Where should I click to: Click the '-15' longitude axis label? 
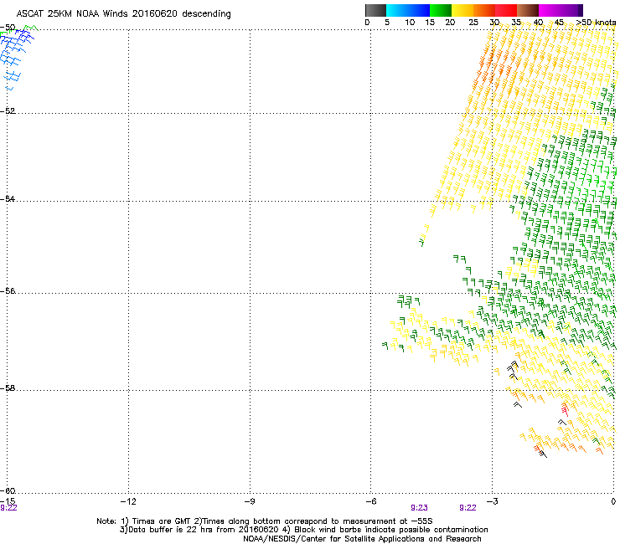coord(8,501)
